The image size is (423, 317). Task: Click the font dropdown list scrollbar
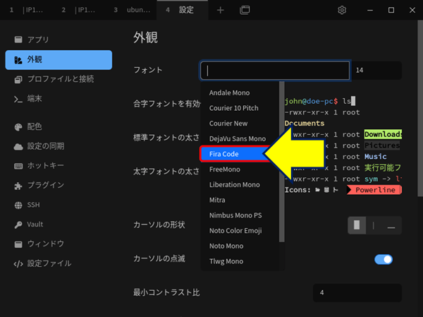pyautogui.click(x=281, y=162)
